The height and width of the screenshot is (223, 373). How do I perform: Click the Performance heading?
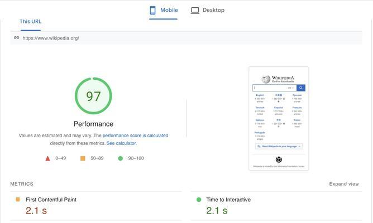click(93, 124)
